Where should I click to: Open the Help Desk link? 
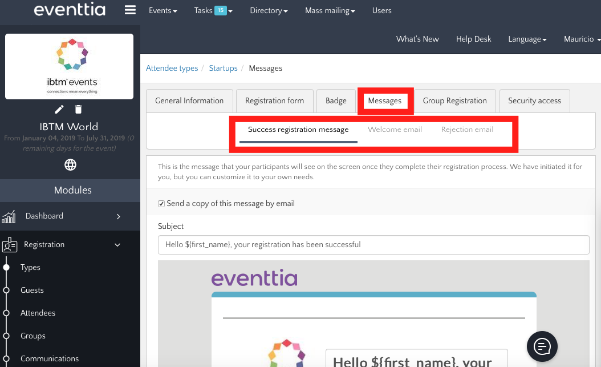click(x=473, y=39)
